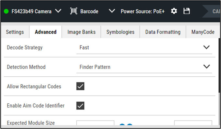
Task: Open the Data Formatting tab
Action: [x=163, y=32]
